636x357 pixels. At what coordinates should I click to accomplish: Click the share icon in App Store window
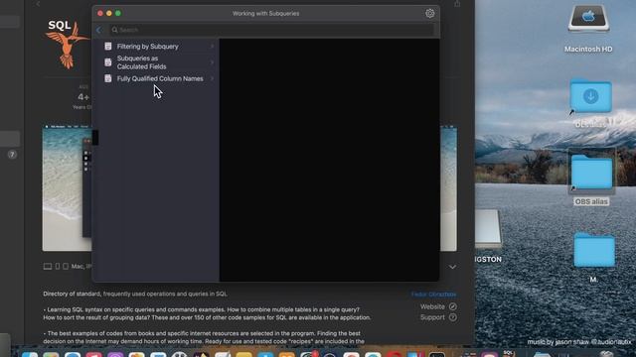pos(457,4)
